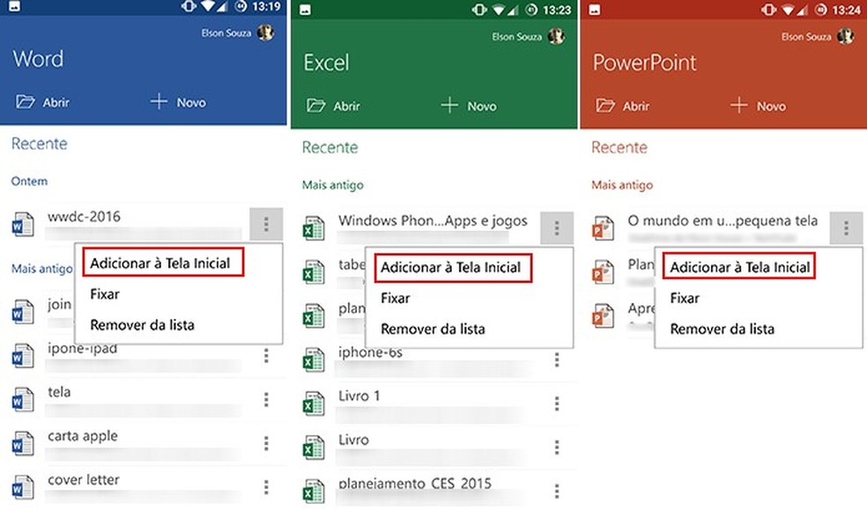This screenshot has width=867, height=510.
Task: Select the iphone-6s Excel workbook icon
Action: click(314, 359)
